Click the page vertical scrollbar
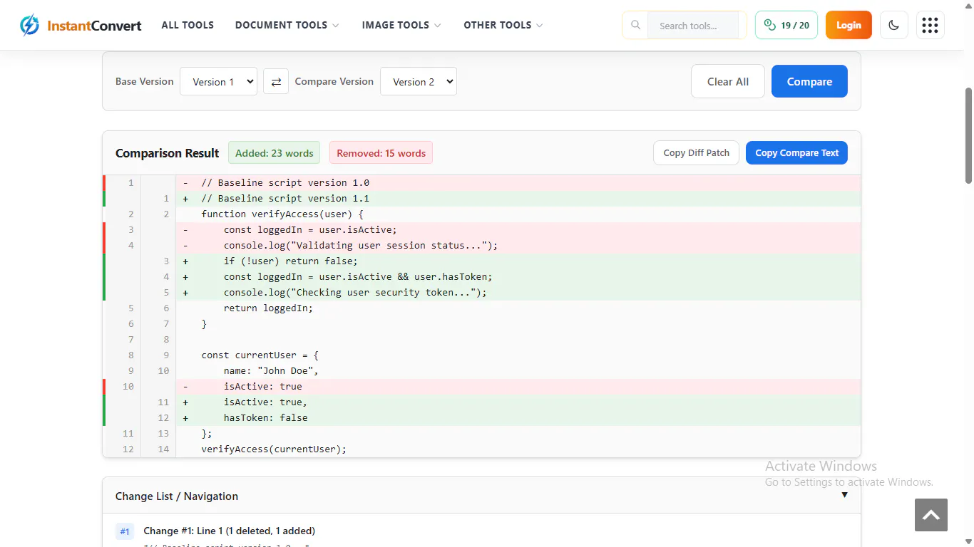974x547 pixels. coord(968,135)
